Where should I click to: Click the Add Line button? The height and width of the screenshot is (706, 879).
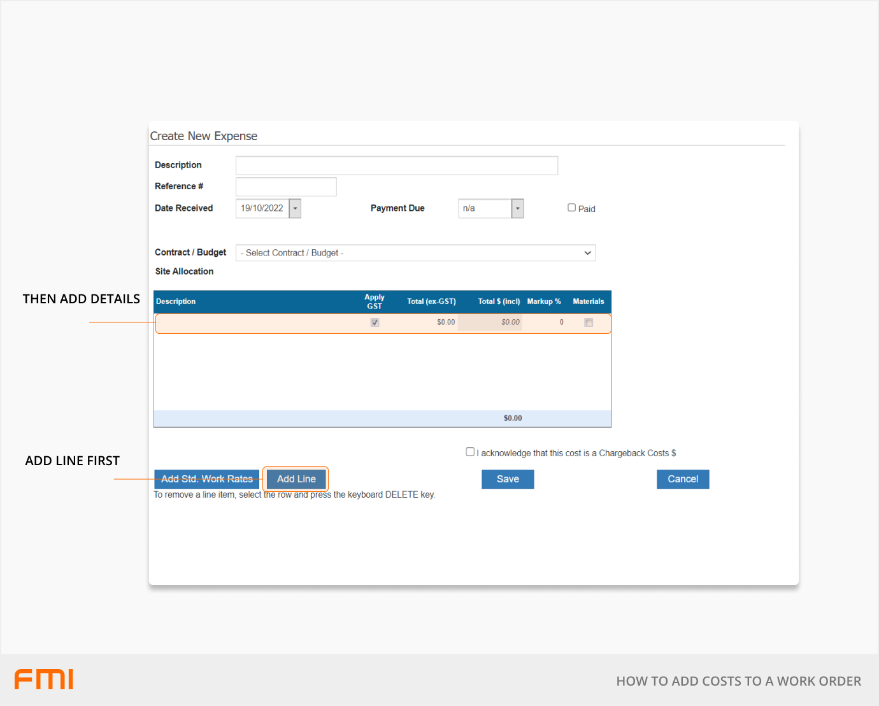(296, 479)
